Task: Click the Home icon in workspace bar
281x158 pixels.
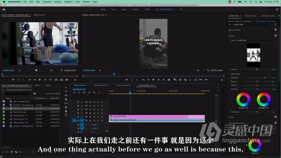Action: tap(4, 9)
